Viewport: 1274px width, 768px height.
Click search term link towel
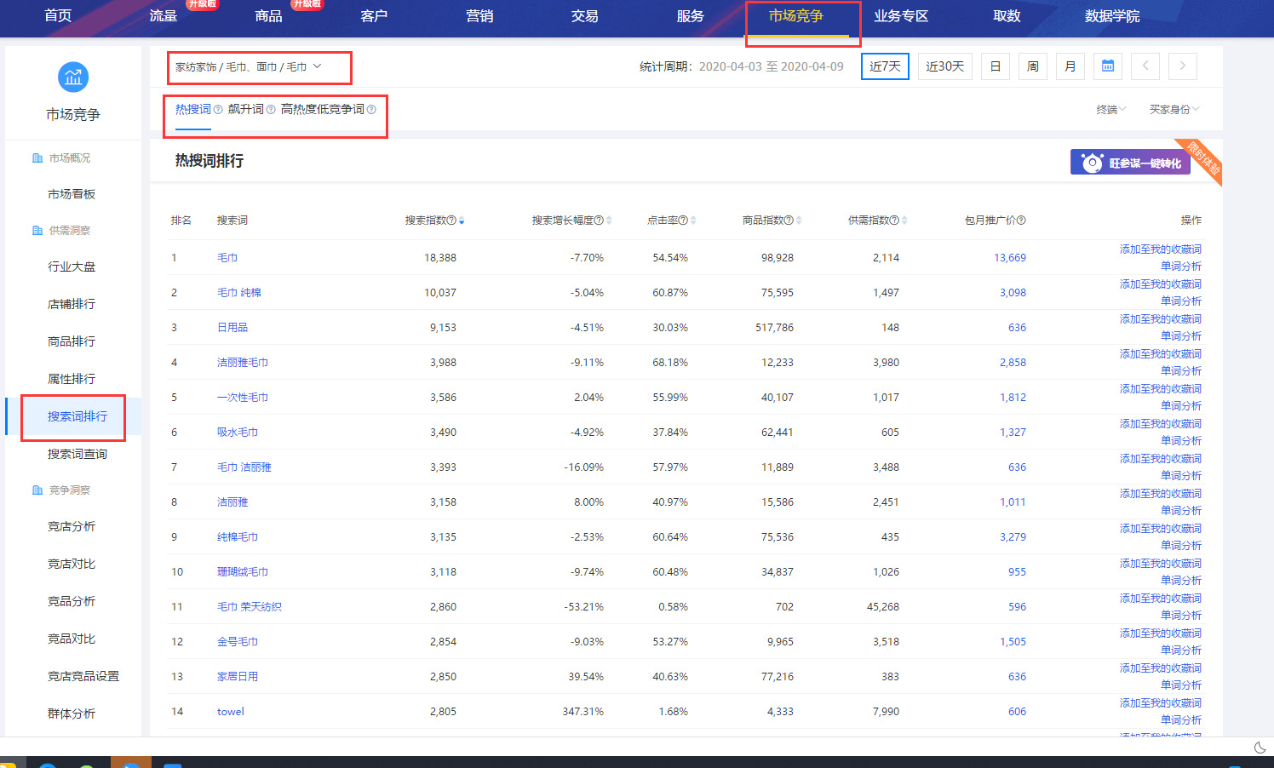click(231, 712)
